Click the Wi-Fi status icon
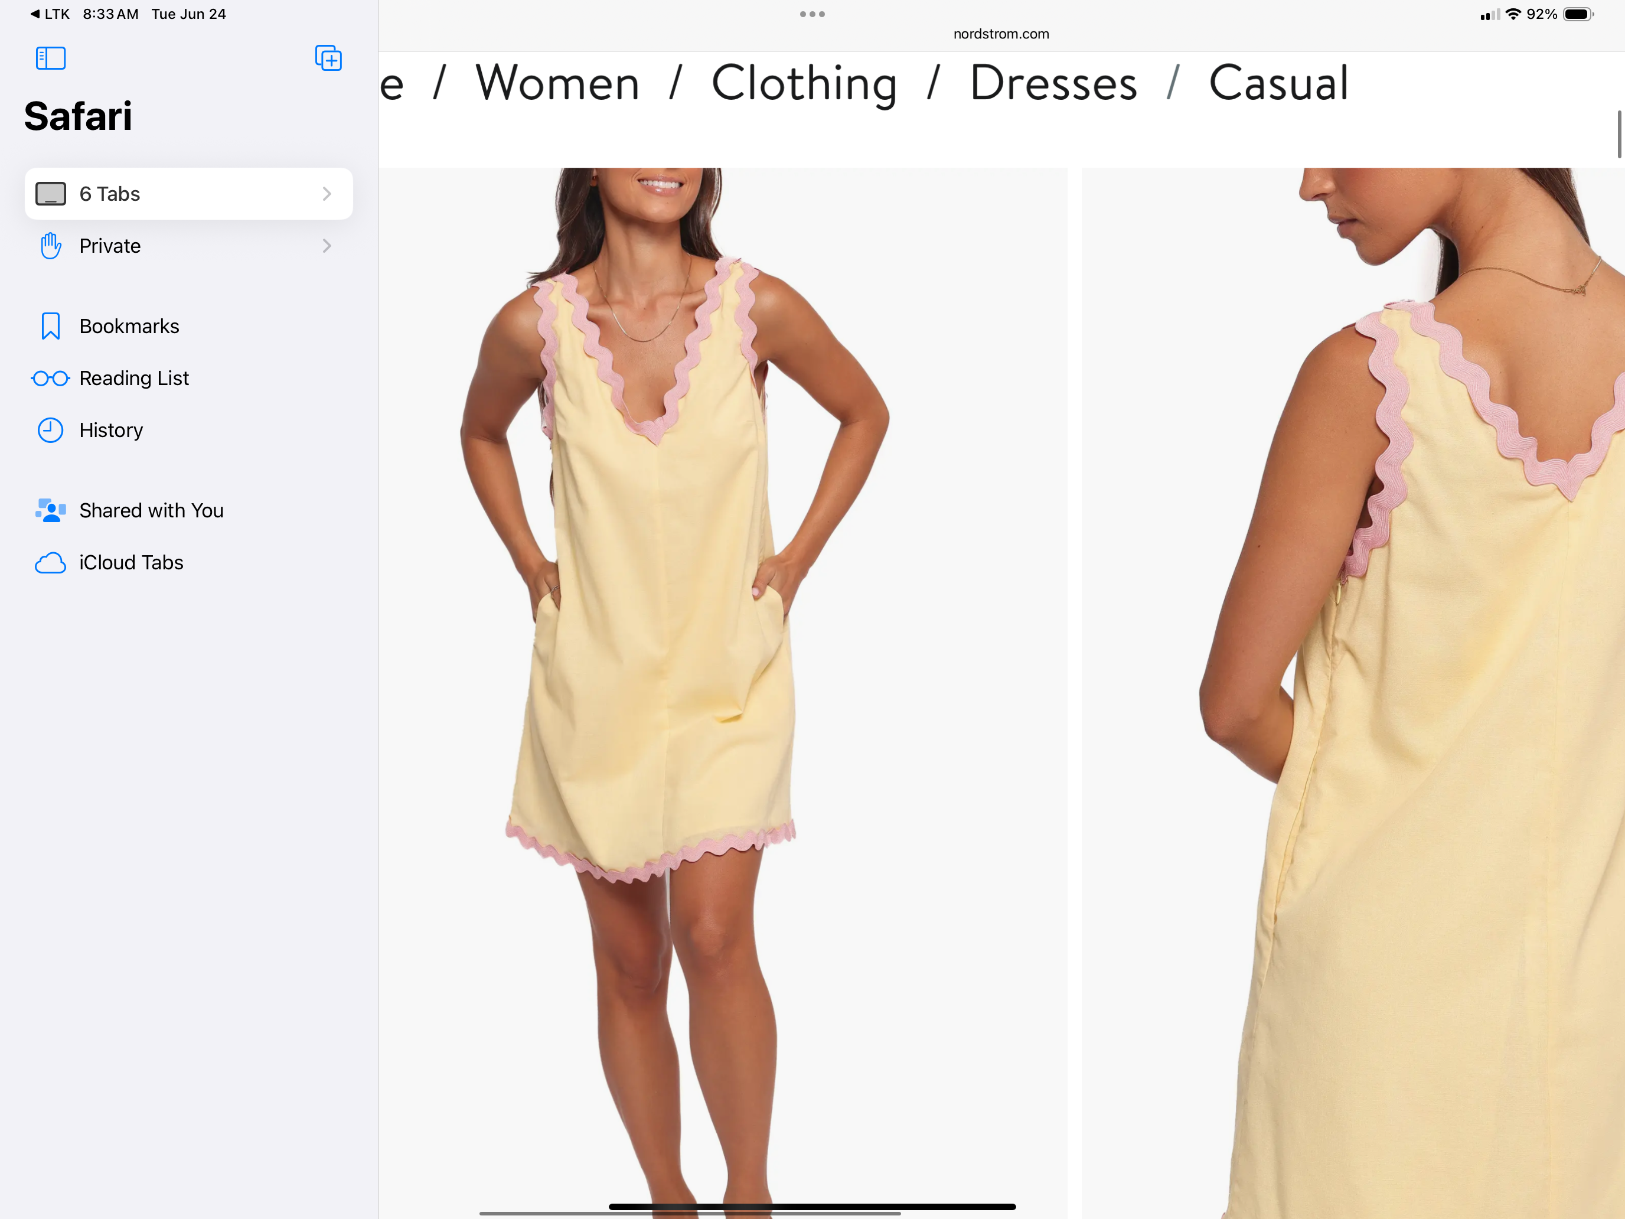1625x1219 pixels. [1513, 14]
